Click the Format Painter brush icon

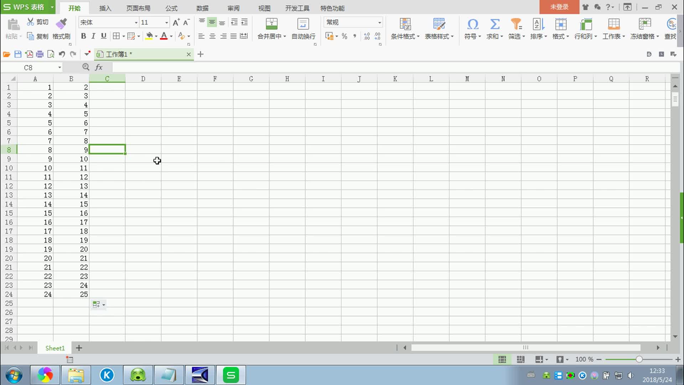61,24
